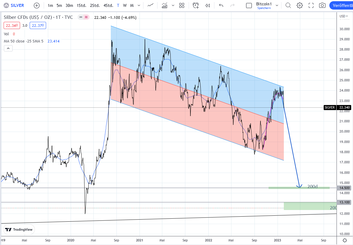Toggle the market status pill next to TVC

pyautogui.click(x=84, y=17)
